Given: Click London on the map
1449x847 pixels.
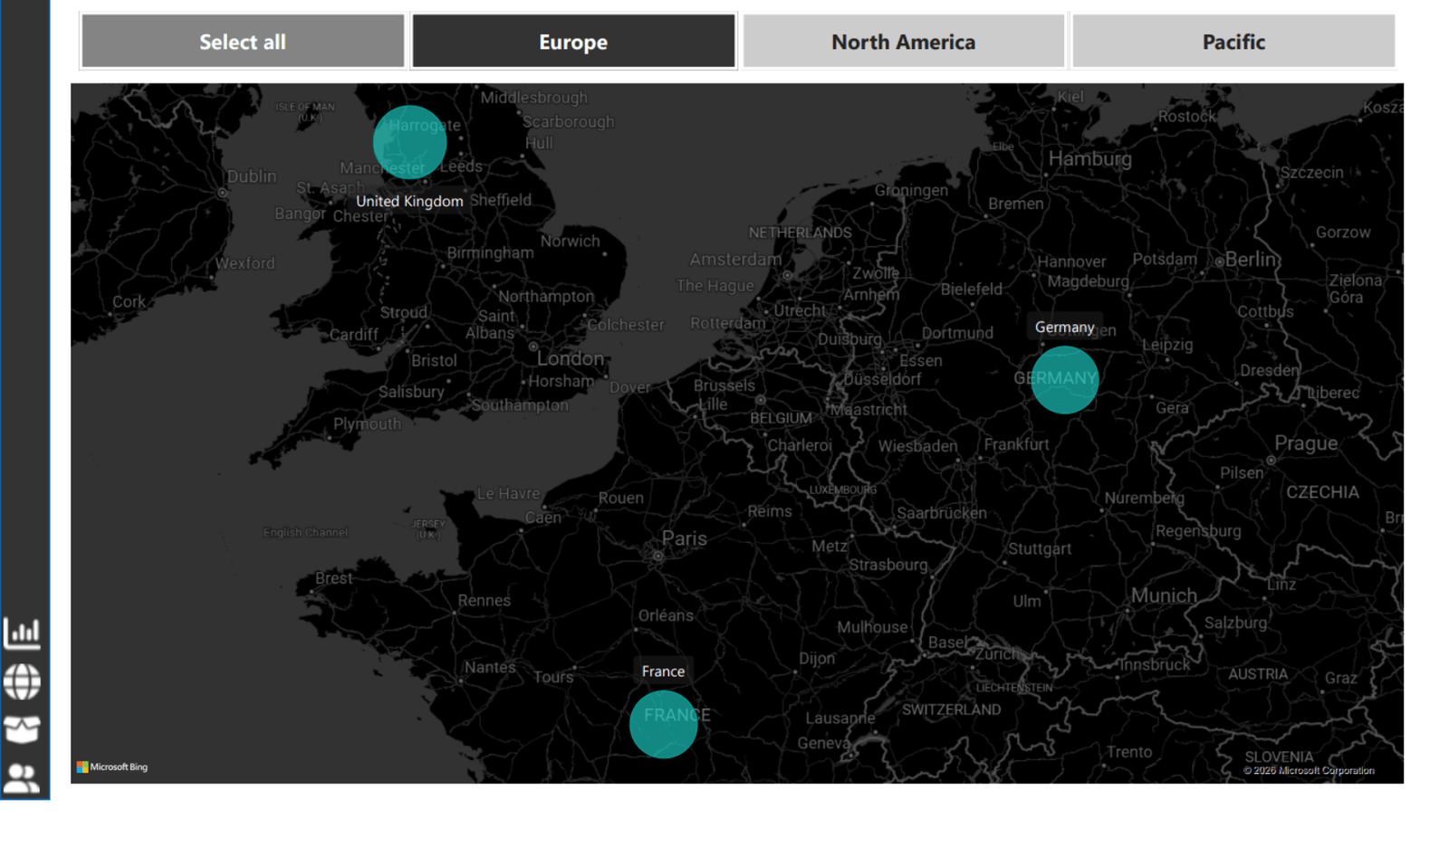Looking at the screenshot, I should (570, 358).
